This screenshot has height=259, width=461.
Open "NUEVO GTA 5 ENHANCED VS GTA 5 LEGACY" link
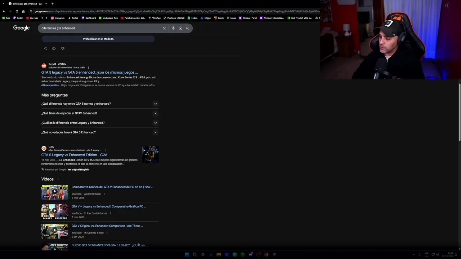(109, 245)
